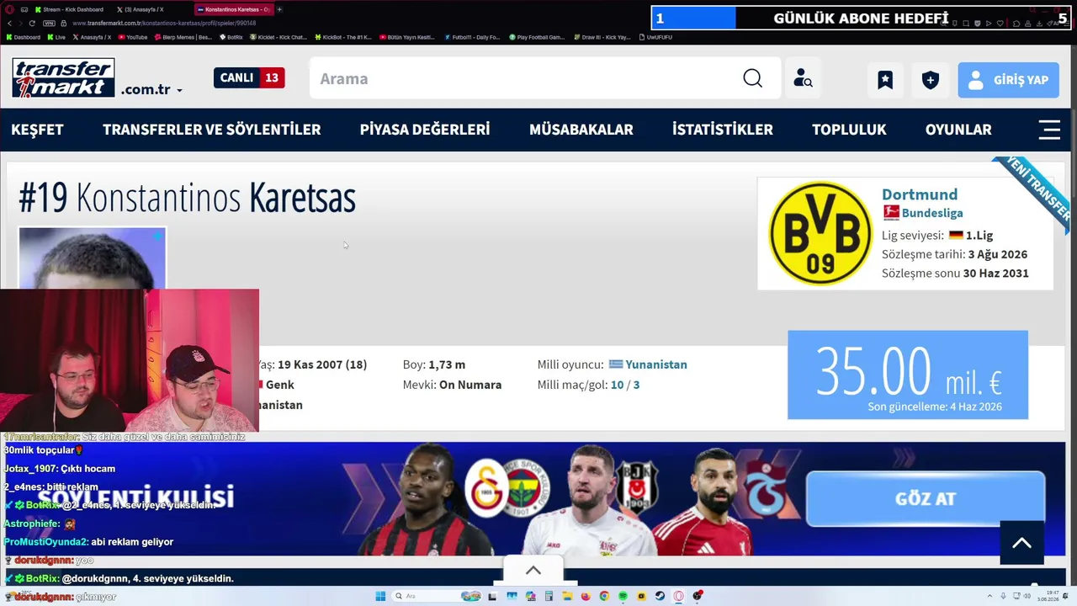Click the GÖZ AT banner button
The image size is (1077, 606).
[x=926, y=498]
